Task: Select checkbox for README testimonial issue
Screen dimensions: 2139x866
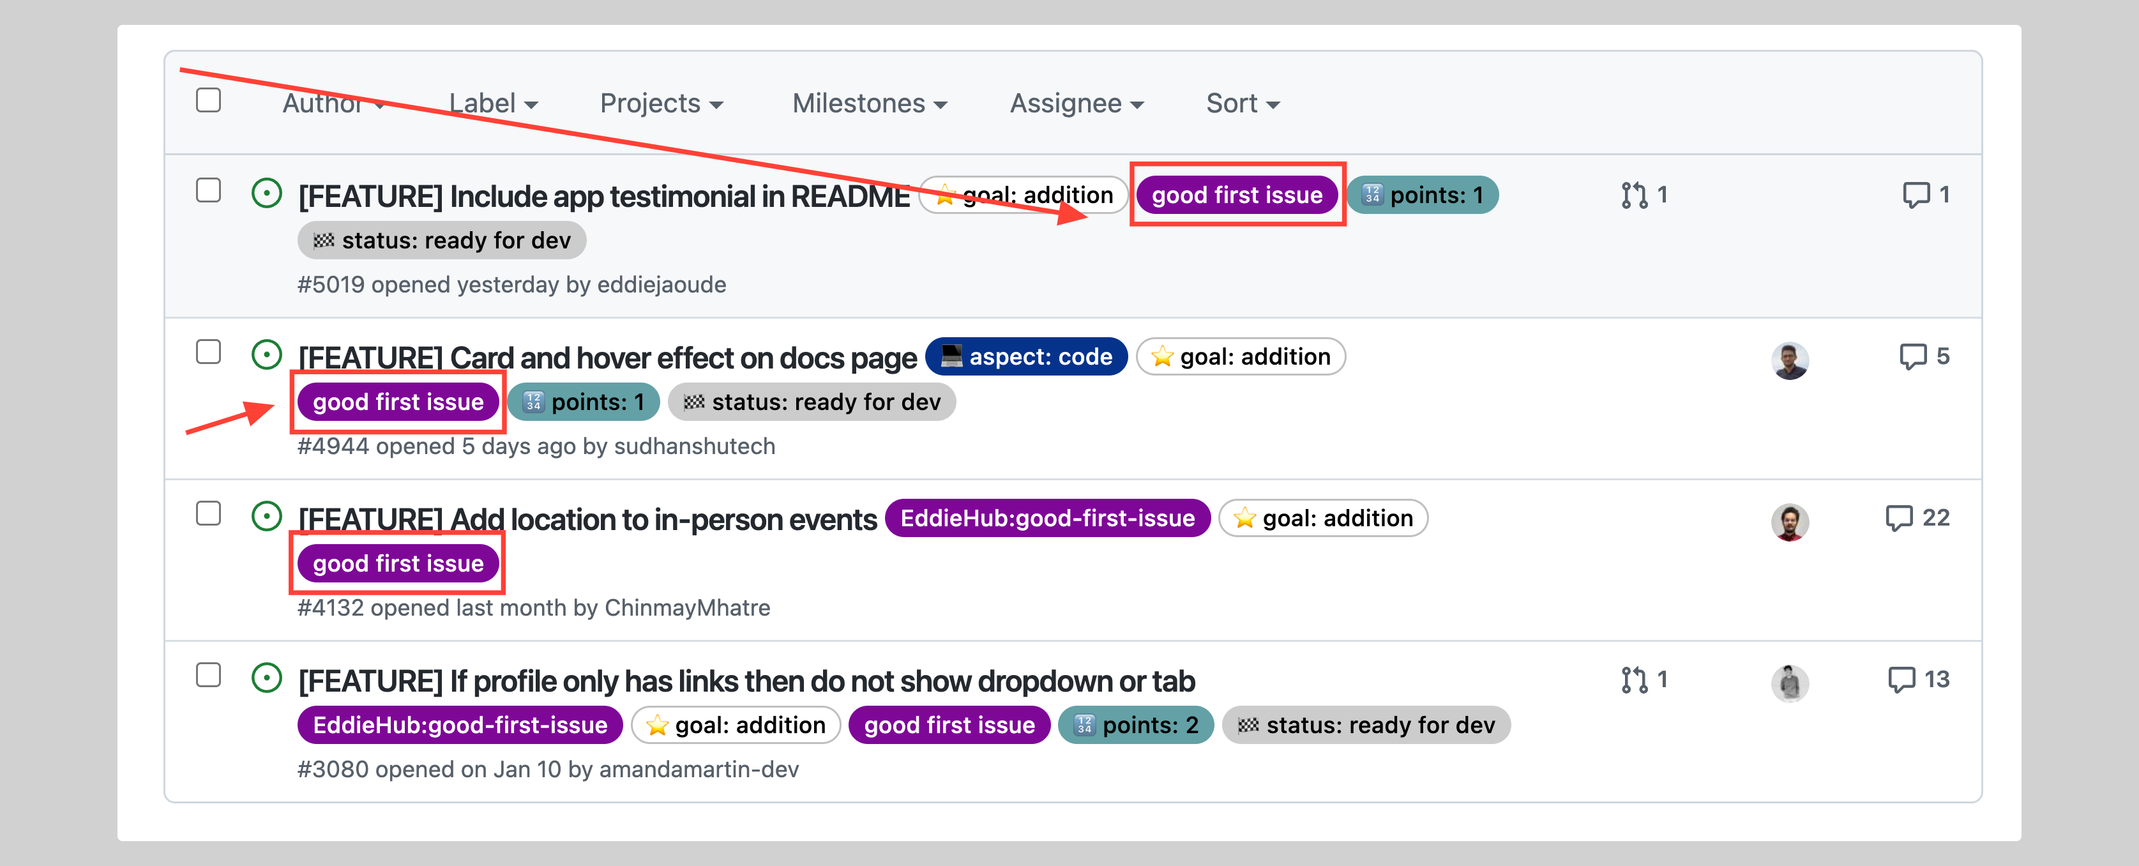Action: [x=208, y=190]
